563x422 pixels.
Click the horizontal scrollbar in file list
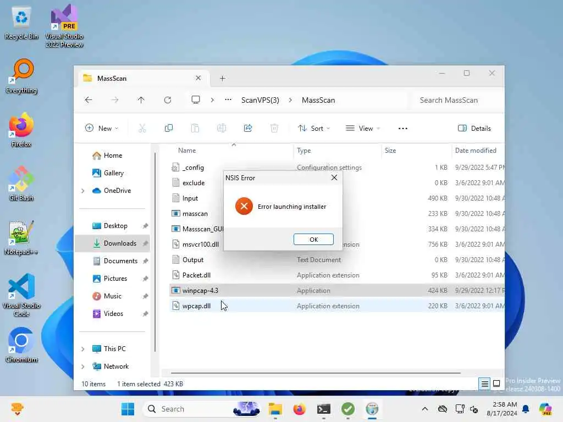316,373
